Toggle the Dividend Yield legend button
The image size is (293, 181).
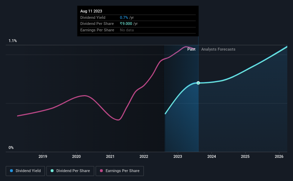coord(25,171)
